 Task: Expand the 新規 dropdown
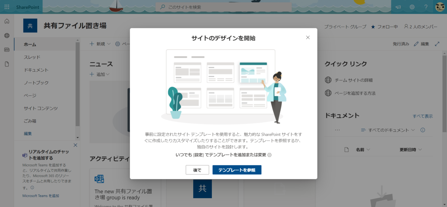pyautogui.click(x=100, y=44)
